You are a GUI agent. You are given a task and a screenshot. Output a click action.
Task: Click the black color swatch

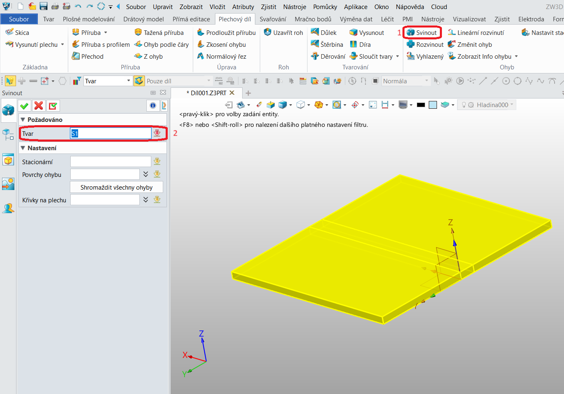tap(421, 105)
